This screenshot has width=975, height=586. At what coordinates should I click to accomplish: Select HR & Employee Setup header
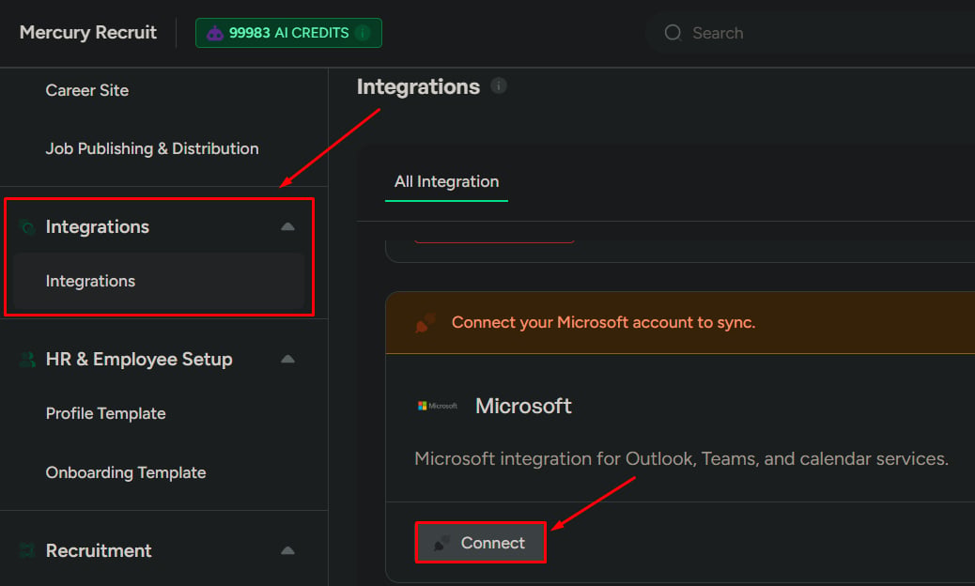coord(139,359)
